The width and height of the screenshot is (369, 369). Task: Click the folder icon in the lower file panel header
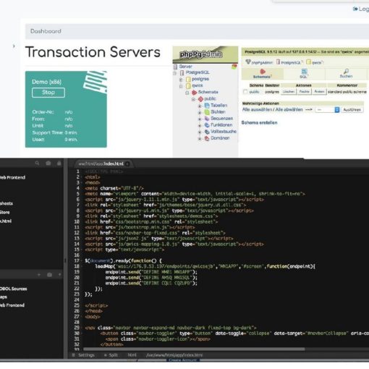click(x=49, y=275)
